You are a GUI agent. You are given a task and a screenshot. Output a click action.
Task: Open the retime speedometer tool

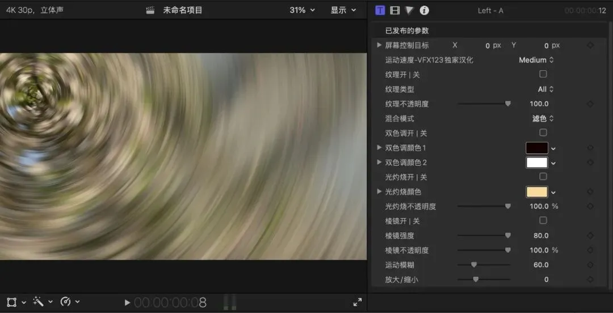(65, 302)
